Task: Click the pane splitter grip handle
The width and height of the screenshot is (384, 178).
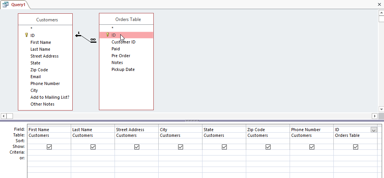Action: pyautogui.click(x=192, y=120)
